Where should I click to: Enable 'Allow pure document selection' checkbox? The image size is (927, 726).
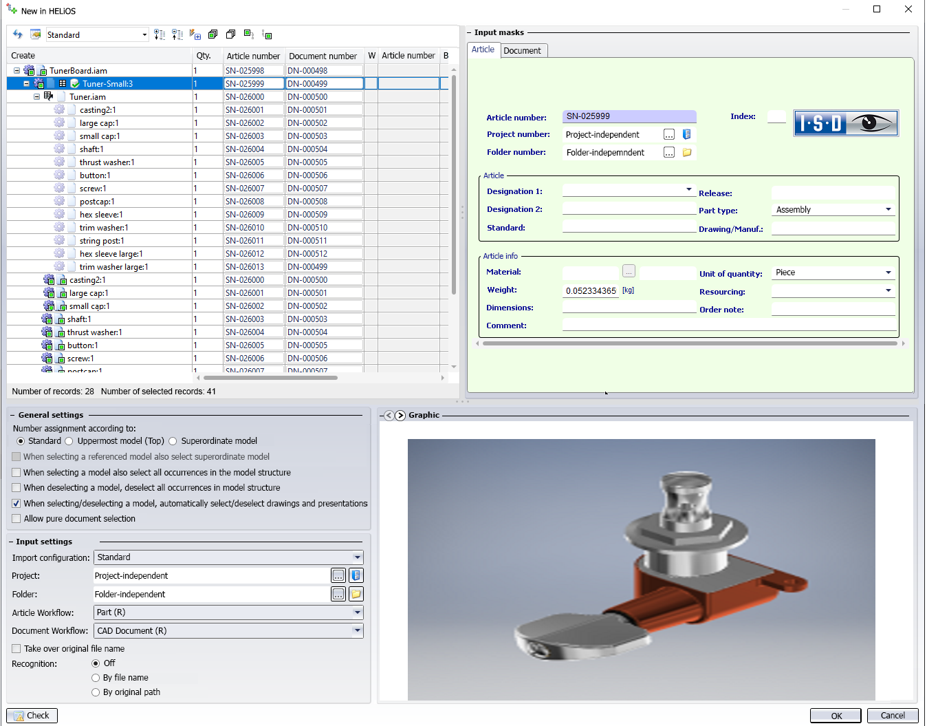coord(17,519)
